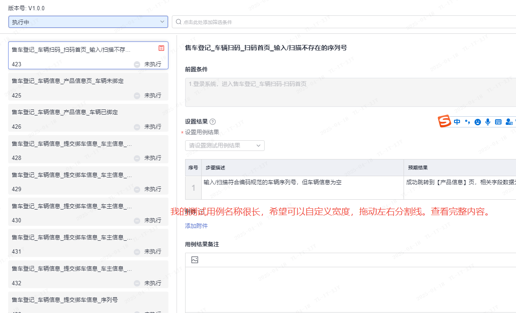The image size is (516, 313).
Task: Toggle the 中 Chinese/English mode on the IME bar
Action: pos(457,122)
